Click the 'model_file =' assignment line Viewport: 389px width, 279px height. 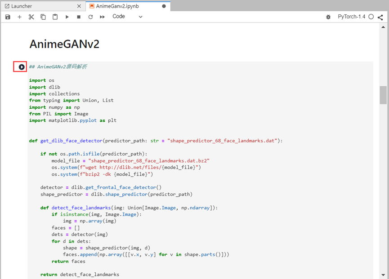(130, 161)
